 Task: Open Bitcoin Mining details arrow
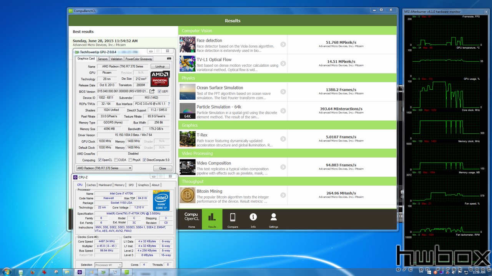point(283,195)
